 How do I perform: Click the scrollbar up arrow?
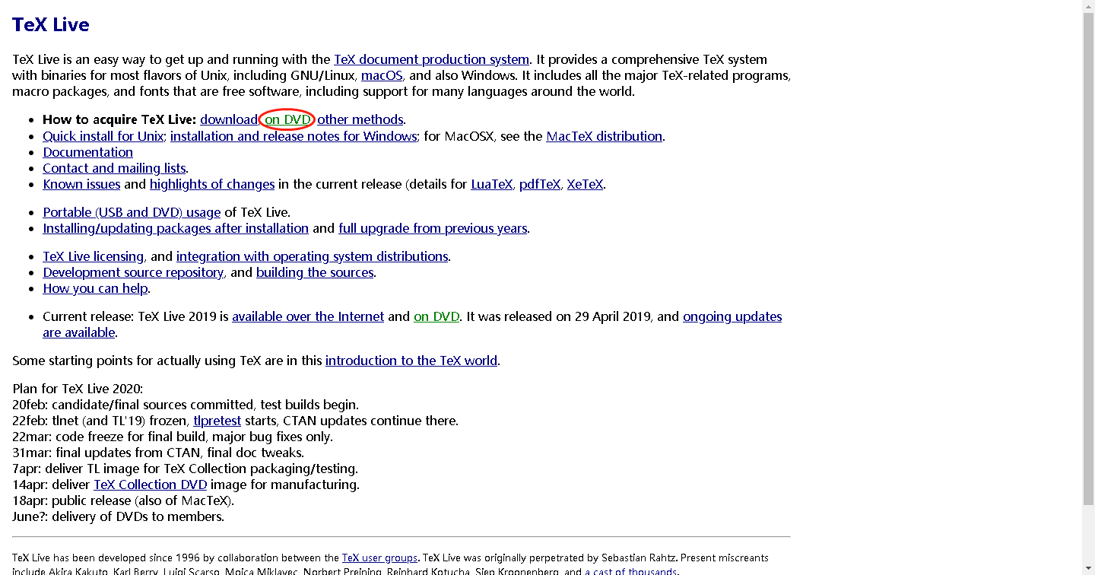point(1088,6)
